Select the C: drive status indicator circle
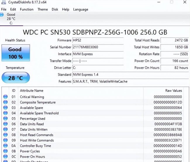This screenshot has height=162, width=190. click(x=1, y=15)
